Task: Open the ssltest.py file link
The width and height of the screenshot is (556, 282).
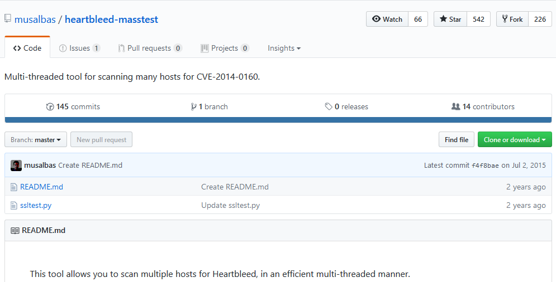Action: pyautogui.click(x=36, y=205)
